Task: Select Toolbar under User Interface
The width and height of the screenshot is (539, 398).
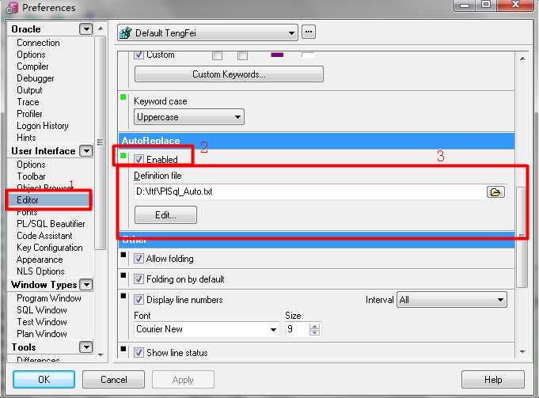Action: pos(31,176)
